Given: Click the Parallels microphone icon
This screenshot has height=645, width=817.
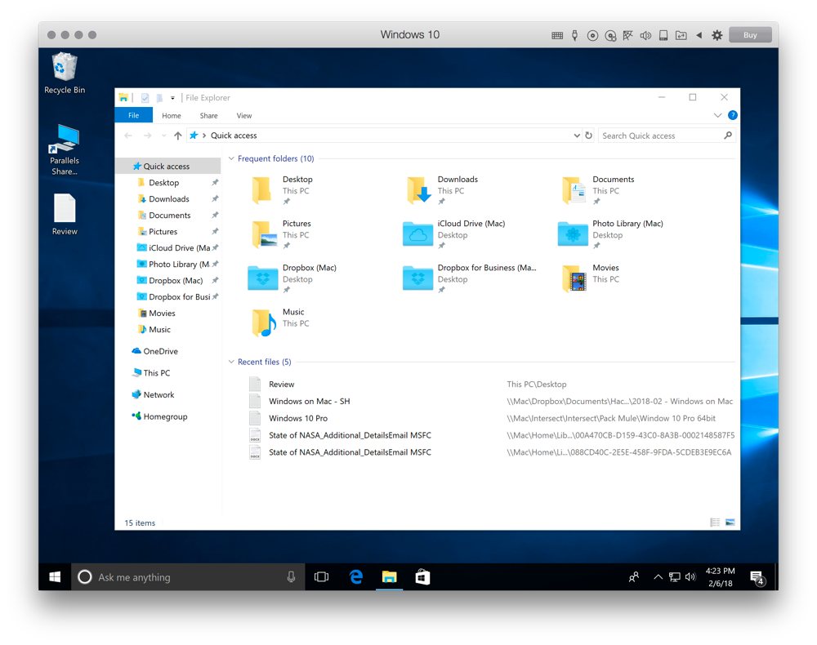Looking at the screenshot, I should coord(574,35).
